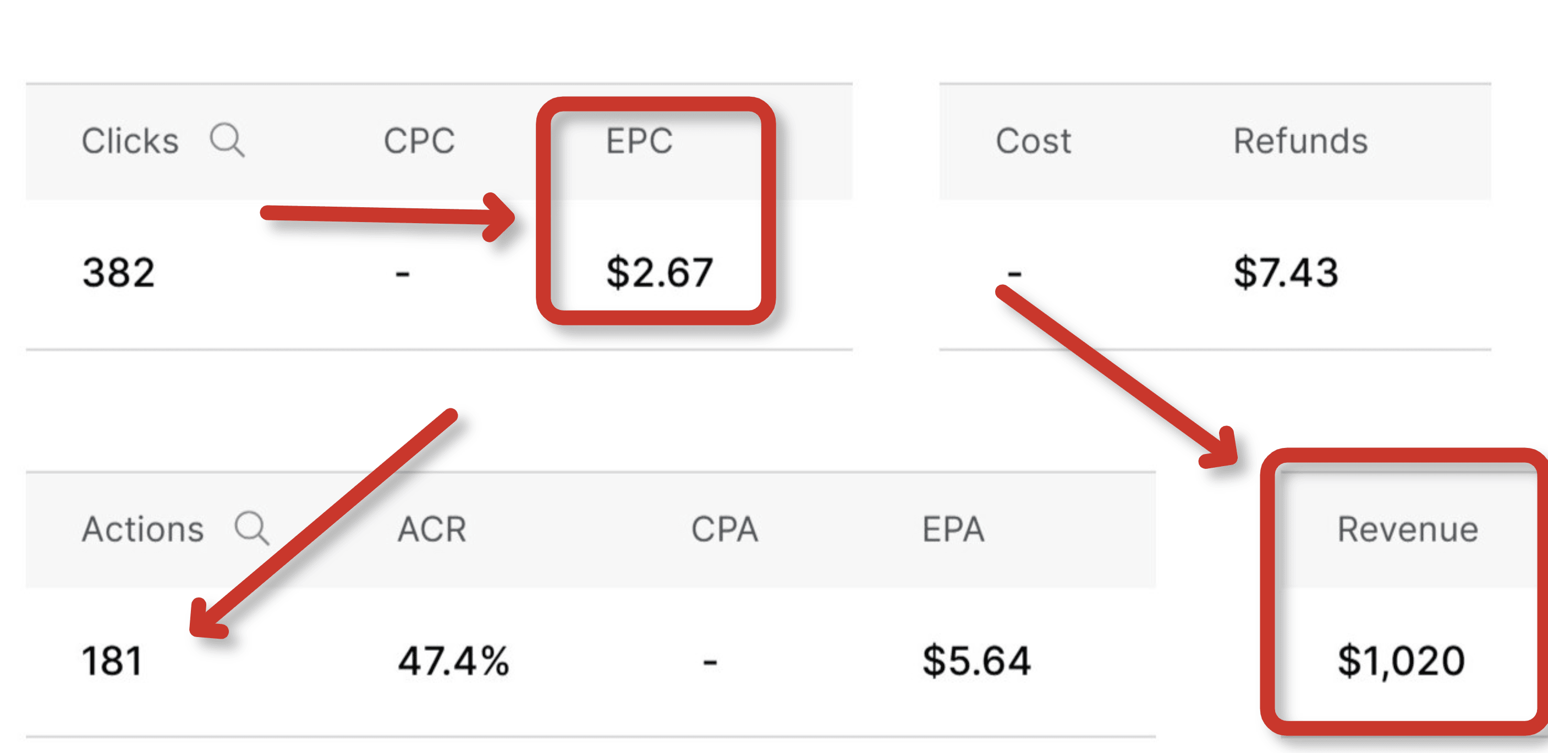This screenshot has width=1548, height=753.
Task: Click the EPA column header
Action: click(953, 529)
